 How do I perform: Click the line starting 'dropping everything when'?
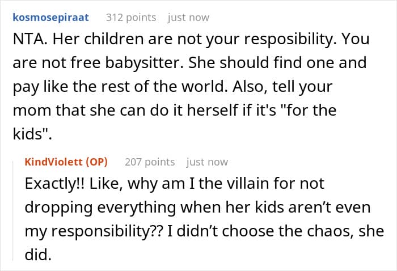[x=198, y=208]
